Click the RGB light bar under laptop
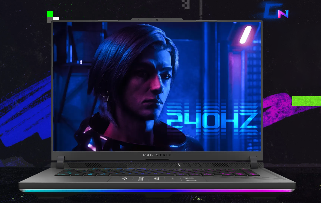321x203 pixels. click(x=156, y=191)
